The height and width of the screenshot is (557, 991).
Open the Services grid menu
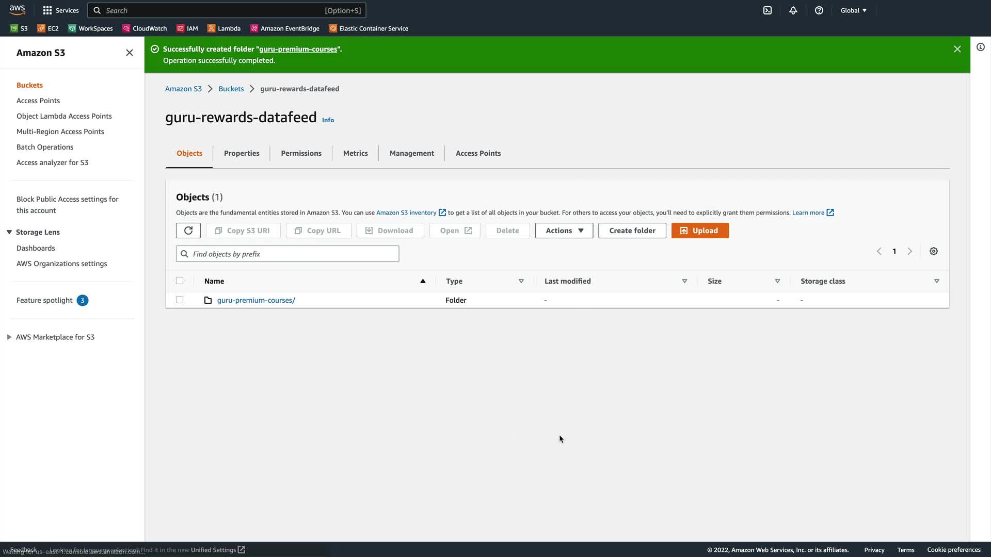pyautogui.click(x=60, y=10)
